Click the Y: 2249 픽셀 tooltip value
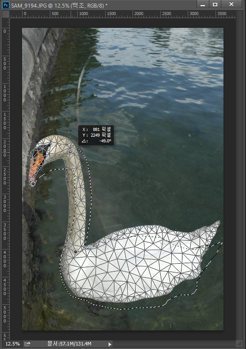Screen dimensions: 246x349 97,135
